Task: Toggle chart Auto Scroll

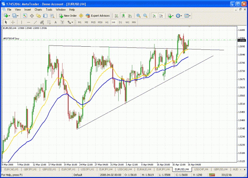Action: point(154,16)
